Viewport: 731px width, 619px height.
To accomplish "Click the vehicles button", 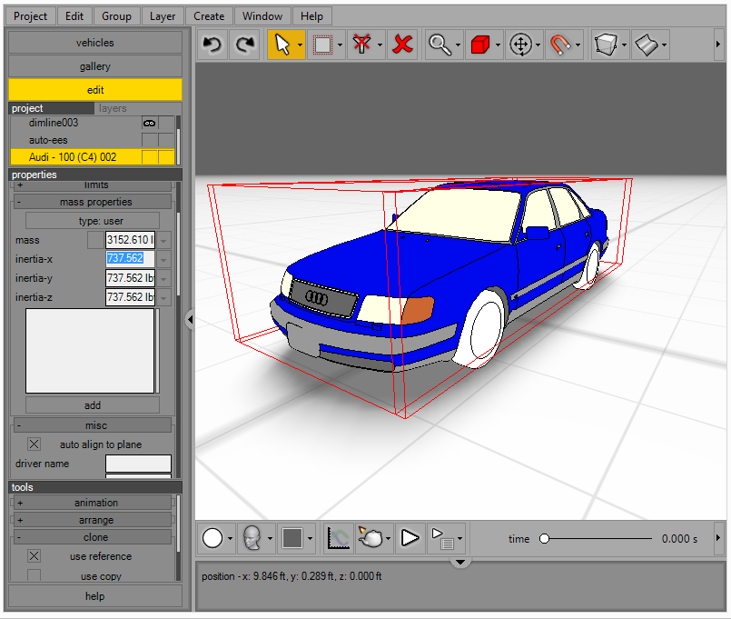I will point(95,43).
